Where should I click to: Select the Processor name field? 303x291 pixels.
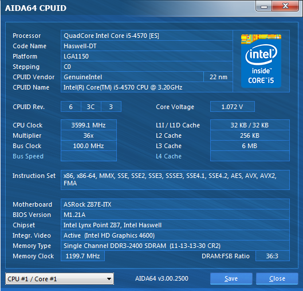point(147,36)
